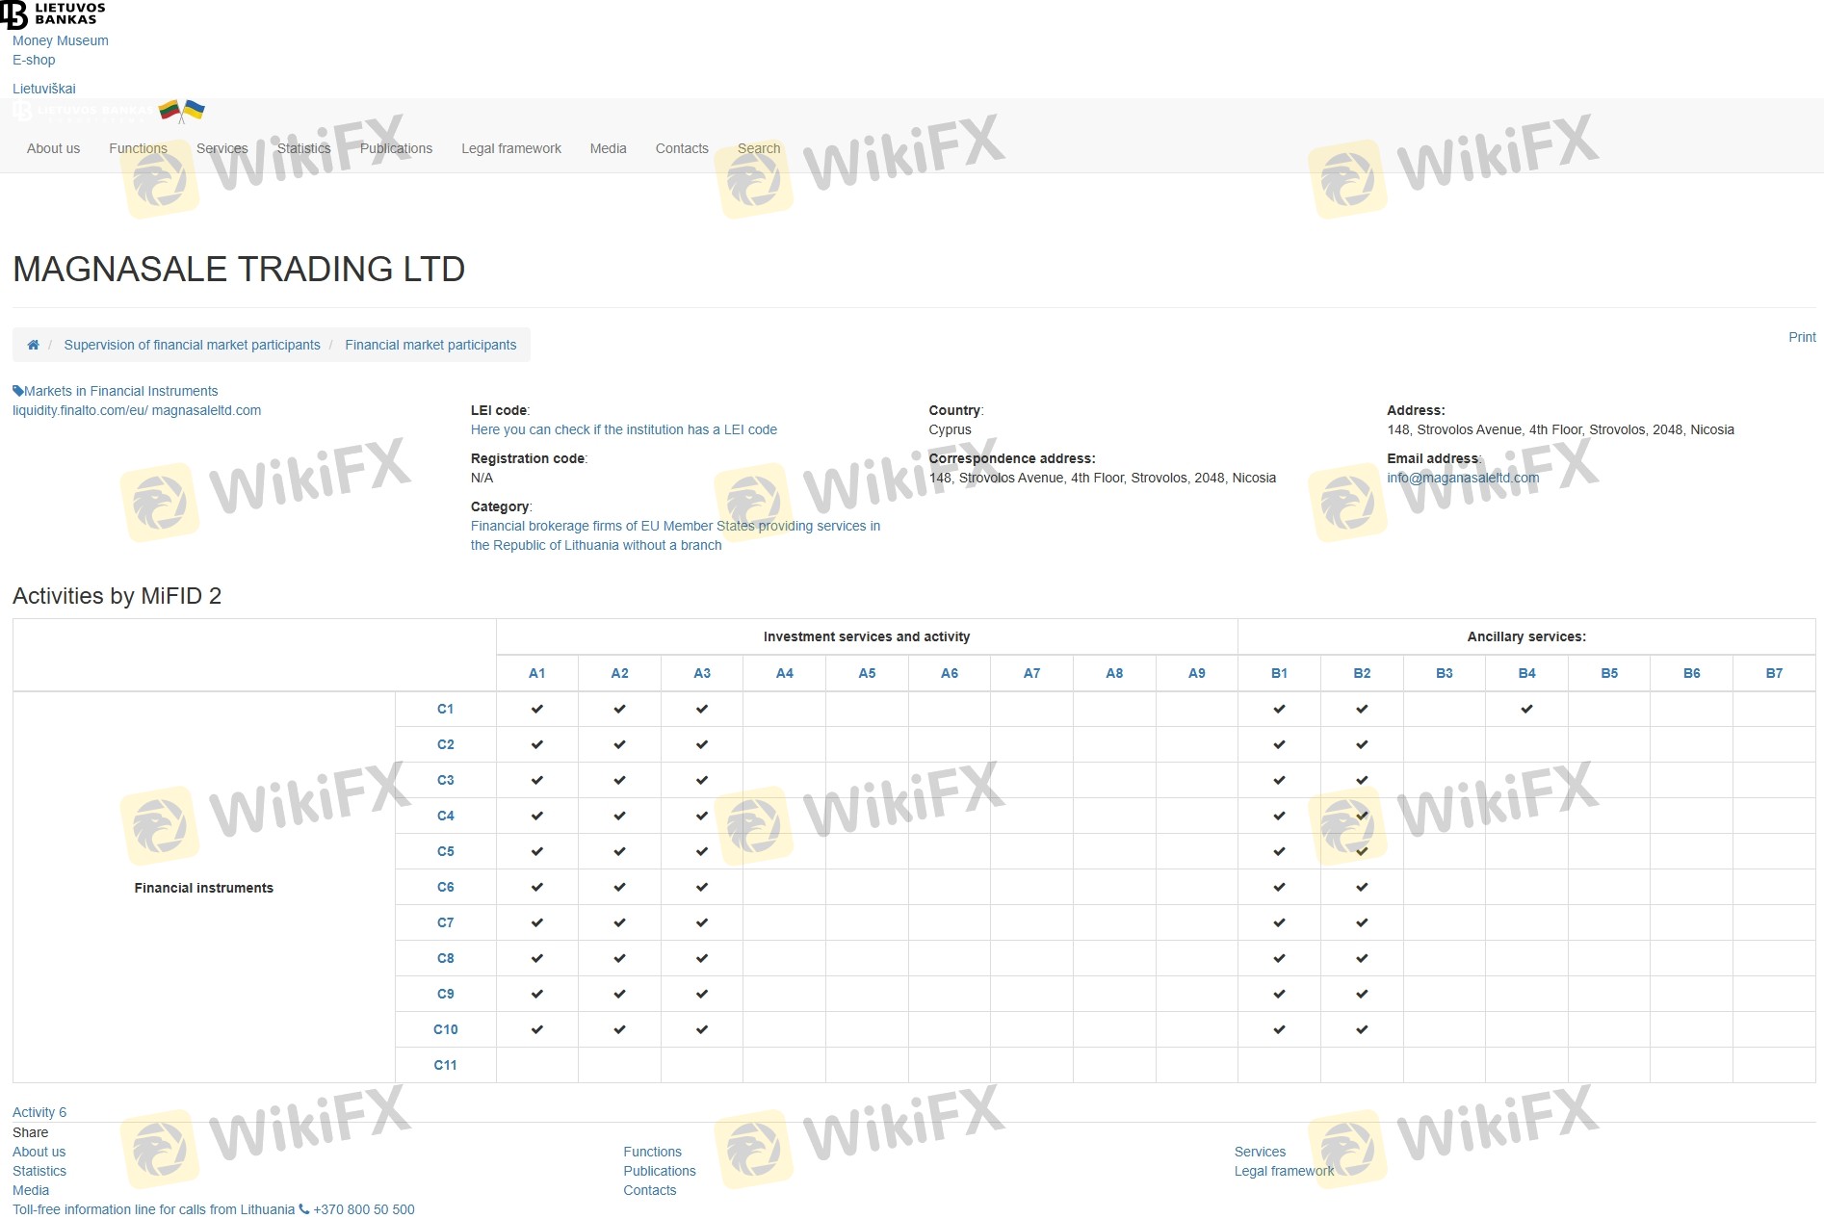Viewport: 1824px width, 1219px height.
Task: Click the checkmark in row C1 column B4
Action: (x=1526, y=709)
